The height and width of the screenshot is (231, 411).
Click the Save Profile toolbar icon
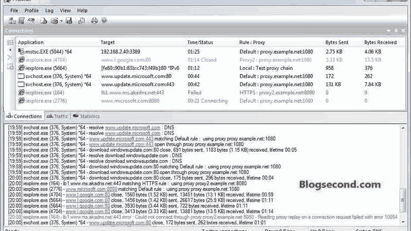[69, 21]
